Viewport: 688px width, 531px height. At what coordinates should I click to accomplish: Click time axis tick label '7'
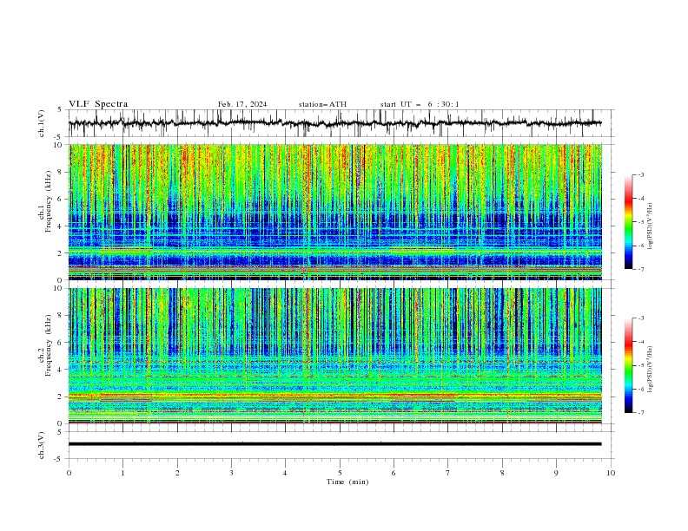(x=448, y=473)
